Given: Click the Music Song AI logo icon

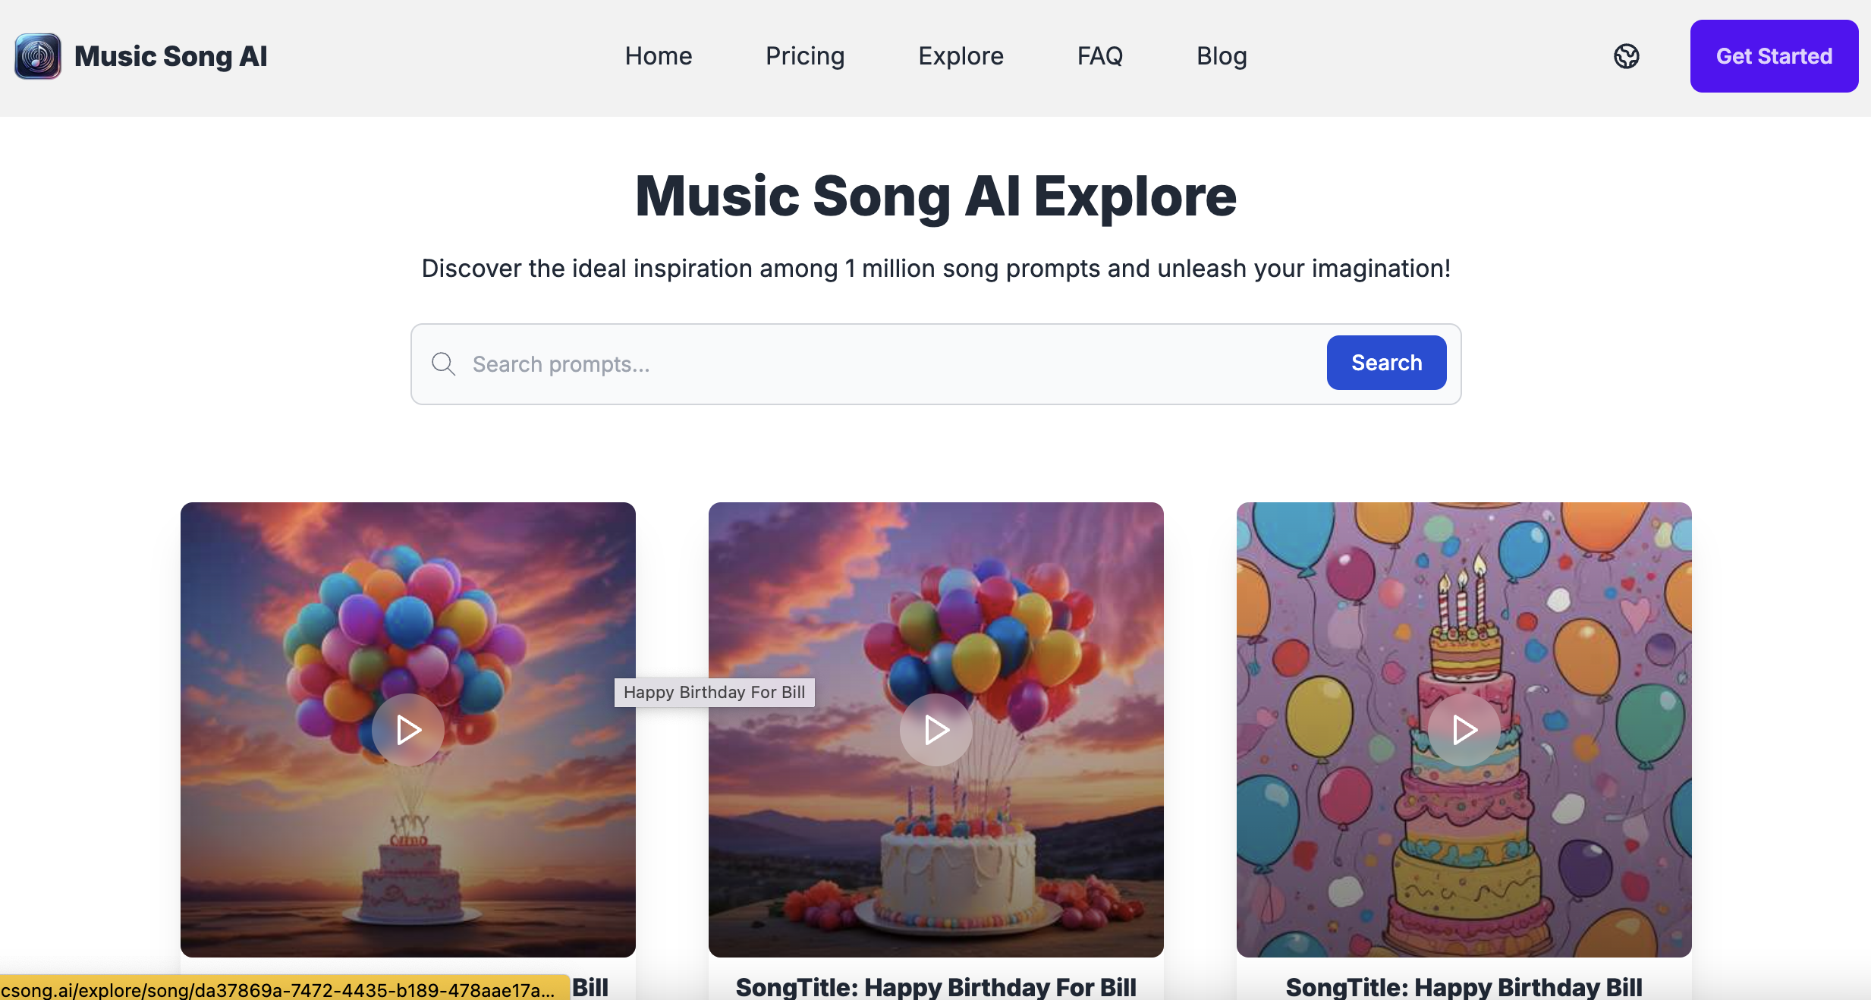Looking at the screenshot, I should point(37,56).
